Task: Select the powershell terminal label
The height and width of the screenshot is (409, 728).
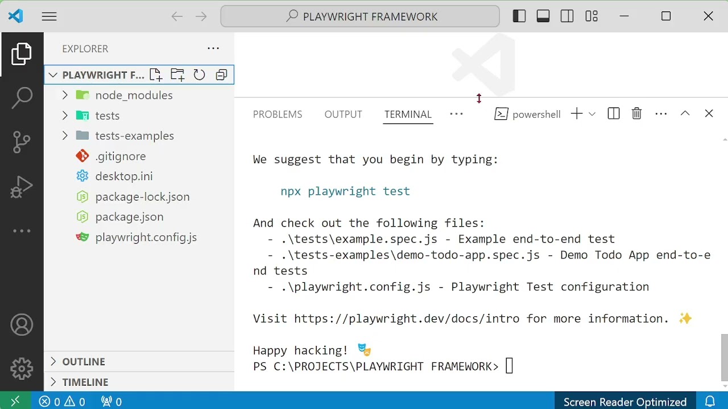Action: tap(527, 114)
